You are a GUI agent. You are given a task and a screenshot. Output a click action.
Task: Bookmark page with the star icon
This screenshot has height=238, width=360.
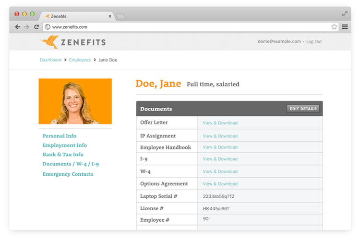334,27
